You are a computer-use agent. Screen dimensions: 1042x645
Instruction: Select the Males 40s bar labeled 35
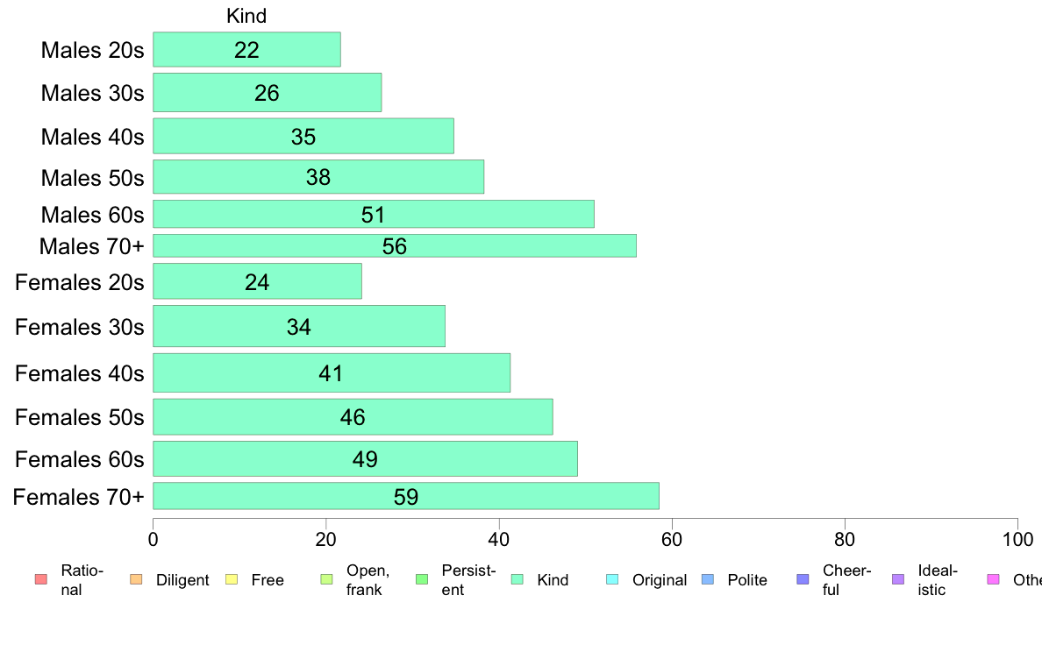point(303,136)
